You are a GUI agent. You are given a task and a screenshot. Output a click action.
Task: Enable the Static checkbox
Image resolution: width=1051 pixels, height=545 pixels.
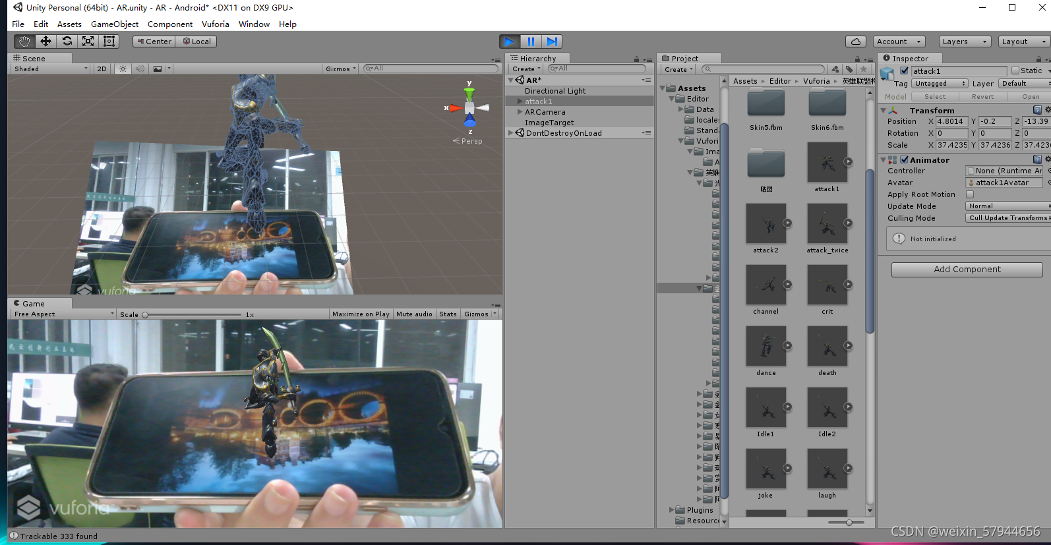[1015, 71]
